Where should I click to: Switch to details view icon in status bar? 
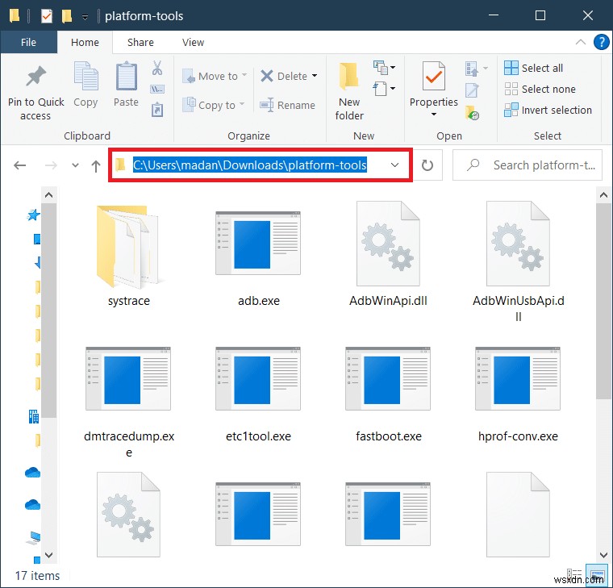[574, 574]
